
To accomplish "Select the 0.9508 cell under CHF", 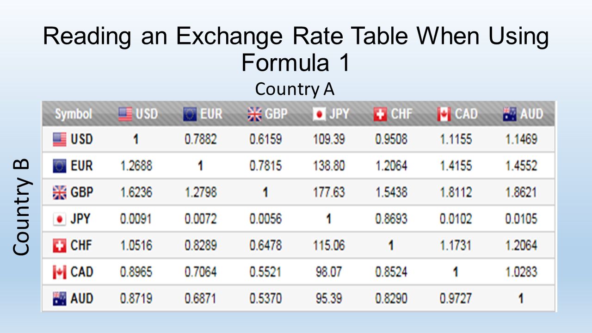I will coord(391,139).
